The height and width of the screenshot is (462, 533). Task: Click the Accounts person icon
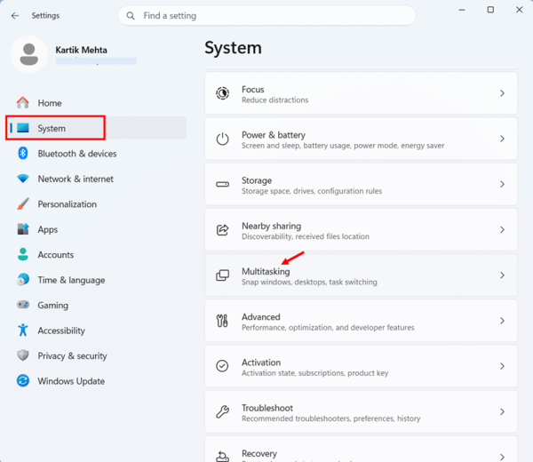click(23, 254)
